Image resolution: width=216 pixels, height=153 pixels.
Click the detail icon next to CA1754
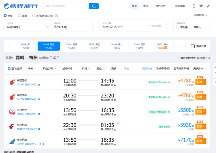tap(39, 99)
